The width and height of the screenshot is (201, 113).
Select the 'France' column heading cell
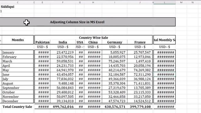coord(140,42)
